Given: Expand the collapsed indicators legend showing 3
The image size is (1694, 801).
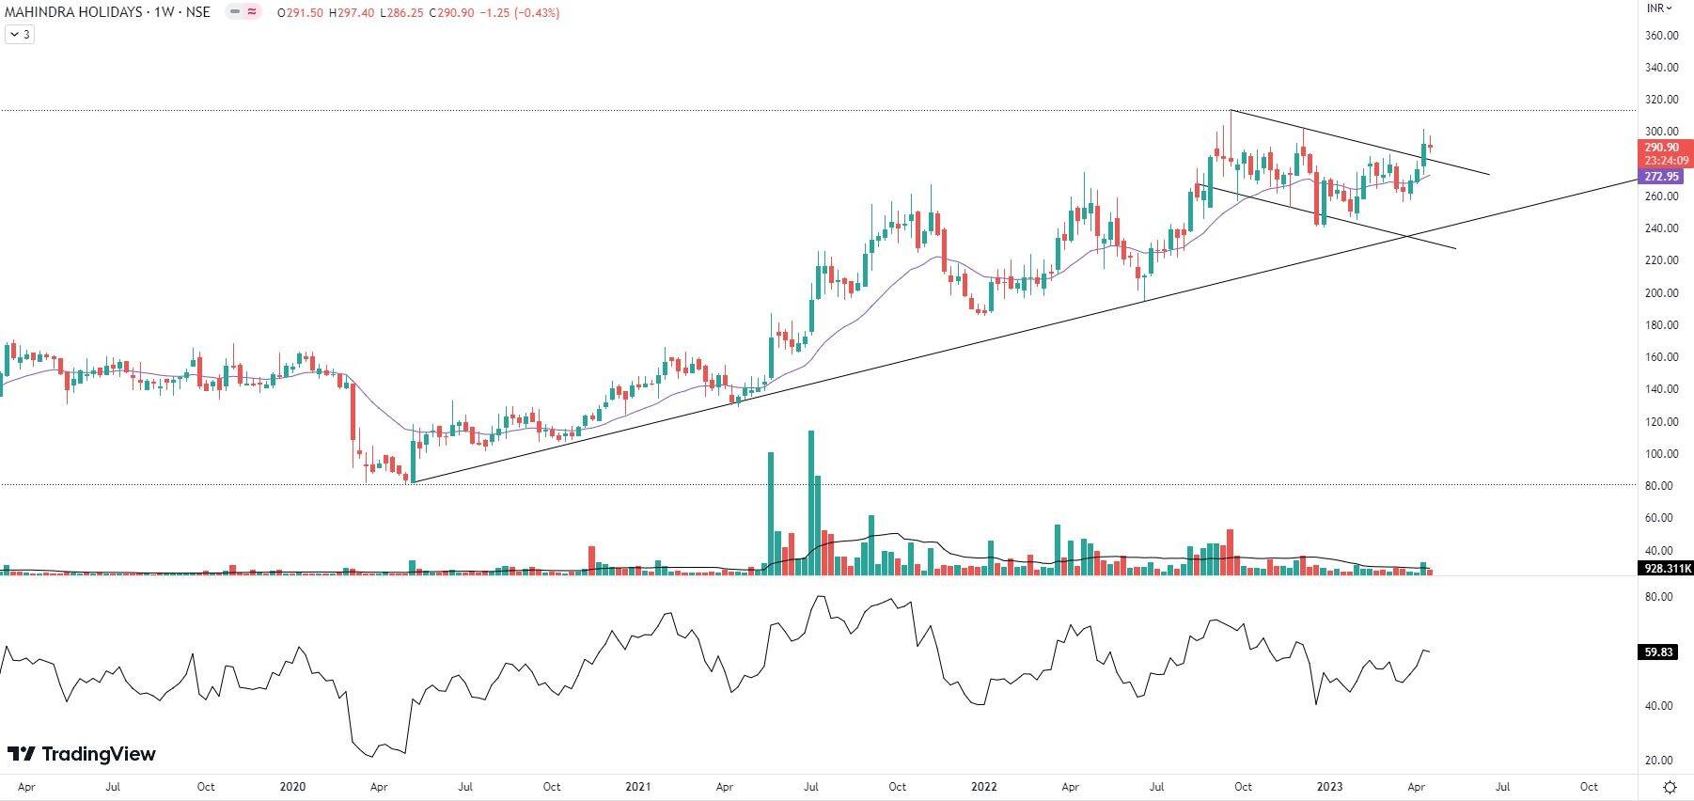Looking at the screenshot, I should pos(20,35).
